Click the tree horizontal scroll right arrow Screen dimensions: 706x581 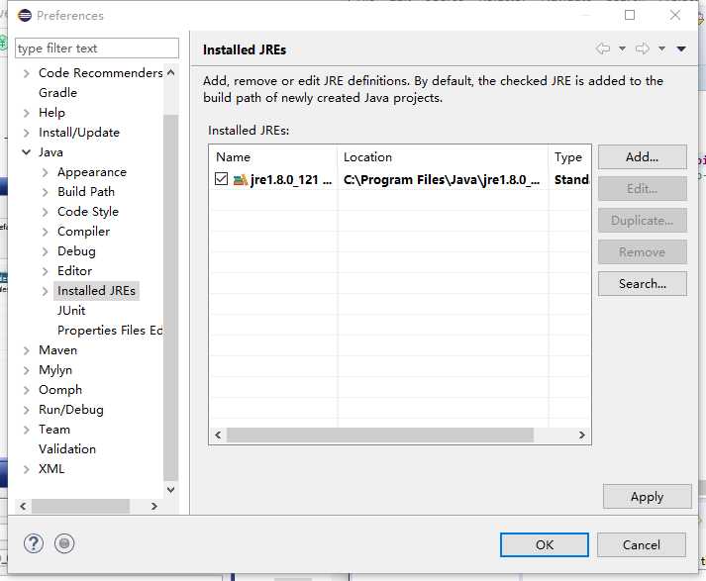pyautogui.click(x=154, y=507)
